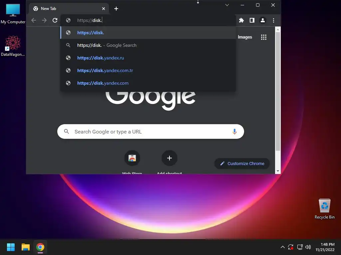Pick the disk.yandex.com suggestion
This screenshot has height=255, width=341.
click(148, 83)
